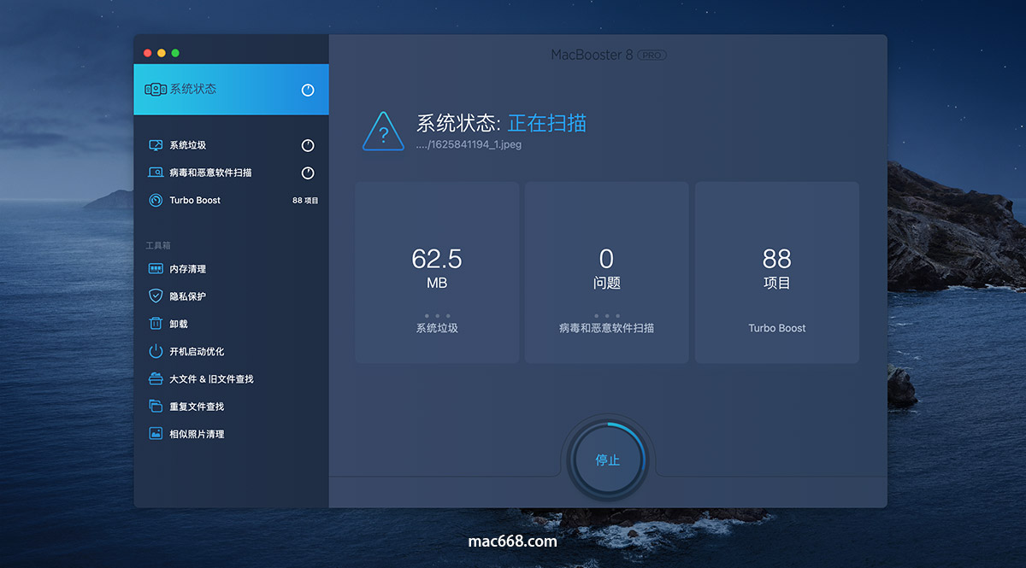Click loading dots above 系统垃圾 label

tap(437, 315)
